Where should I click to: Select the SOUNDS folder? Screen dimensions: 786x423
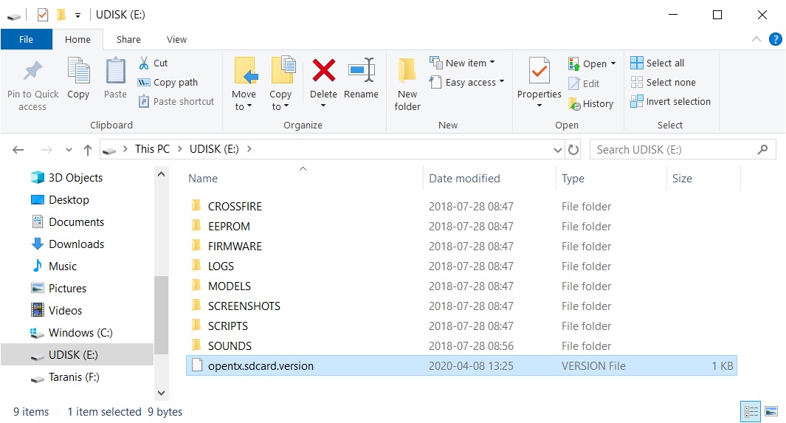230,345
